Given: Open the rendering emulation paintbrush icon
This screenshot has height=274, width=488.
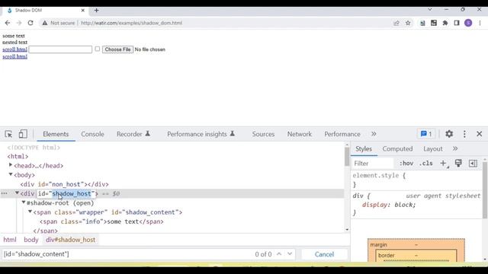Looking at the screenshot, I should (458, 163).
